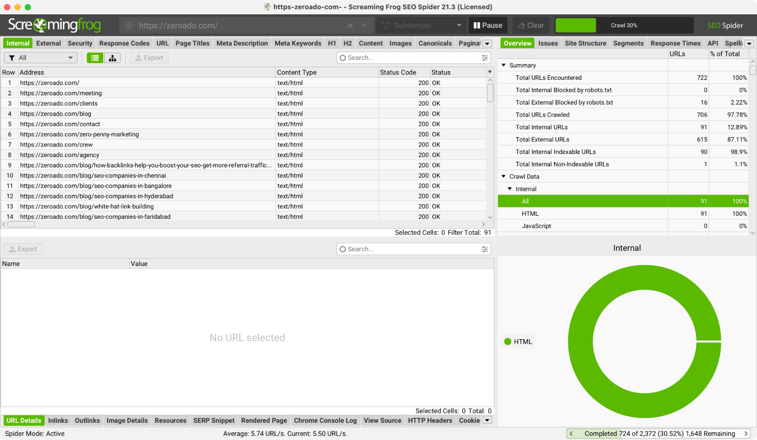Collapse the Summary section
Viewport: 757px width, 440px height.
[504, 65]
